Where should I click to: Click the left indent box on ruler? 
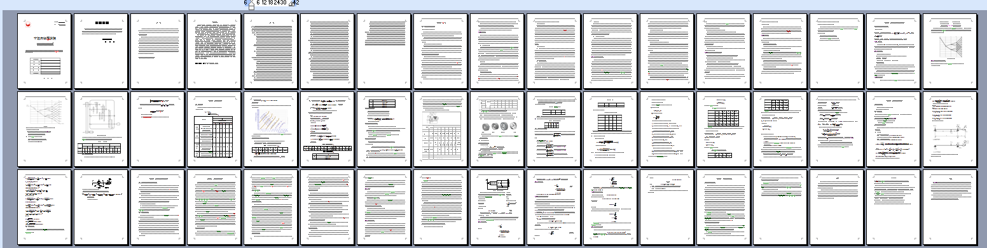click(x=252, y=8)
